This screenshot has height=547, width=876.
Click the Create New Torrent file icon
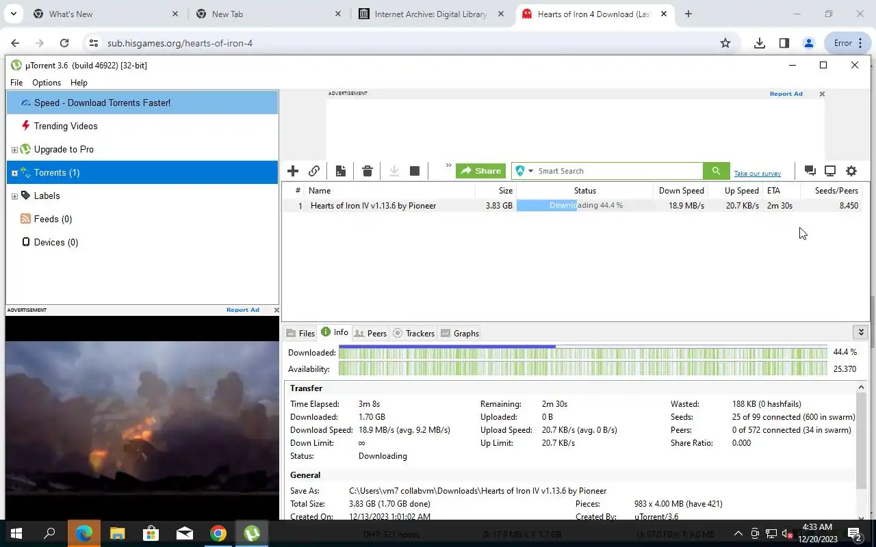coord(341,171)
